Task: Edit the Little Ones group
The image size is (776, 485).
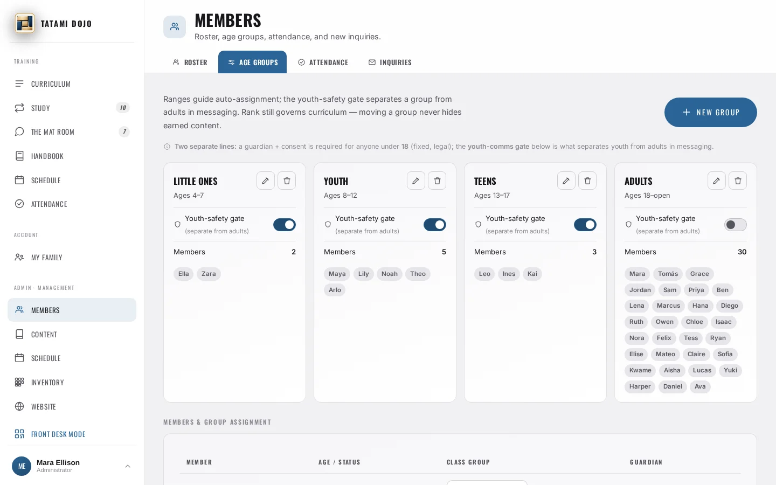Action: coord(266,181)
